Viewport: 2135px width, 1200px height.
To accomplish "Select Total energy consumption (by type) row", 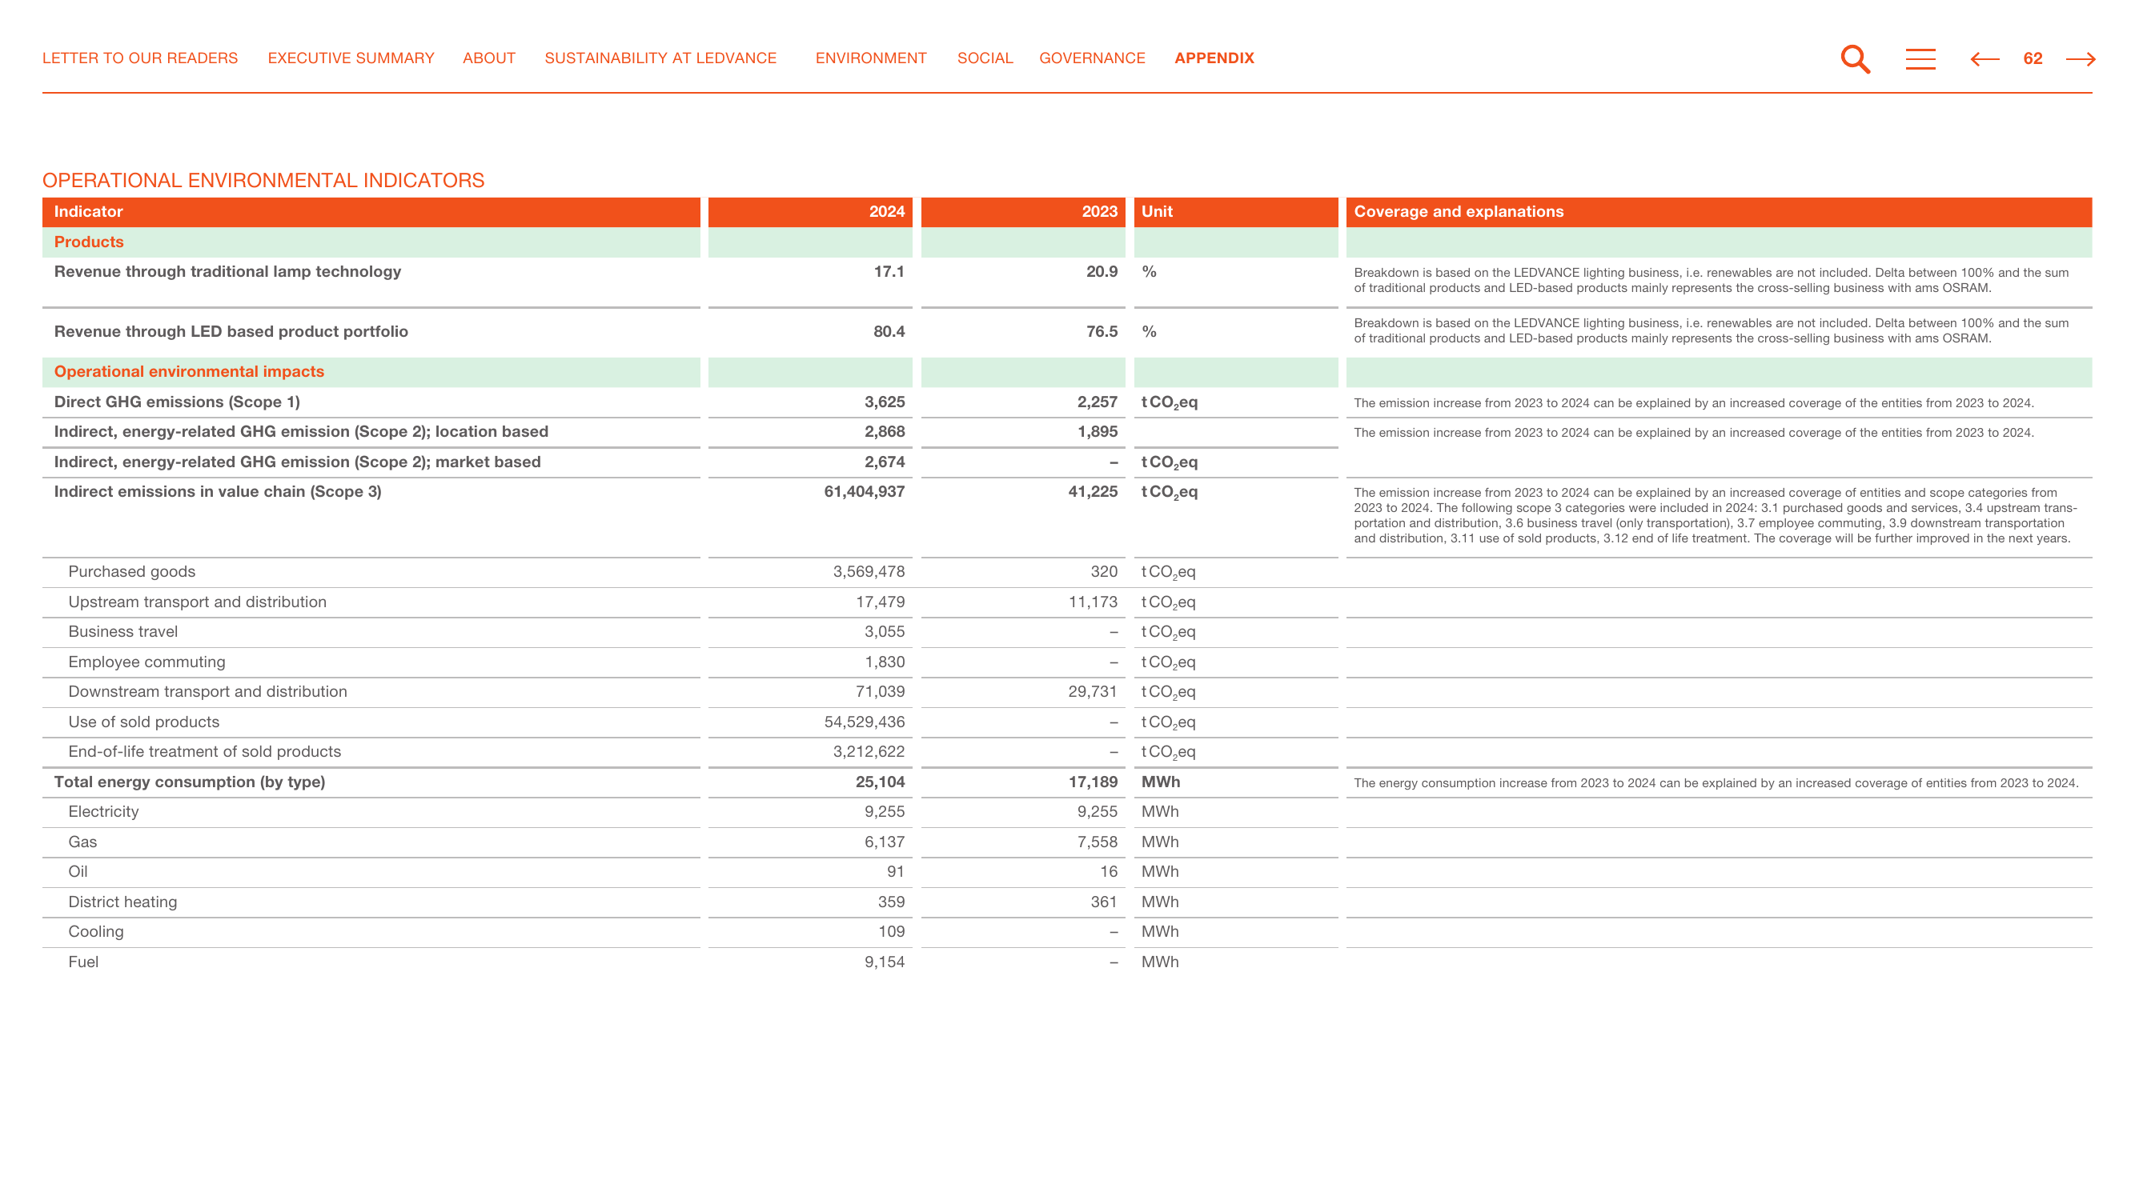I will tap(1068, 782).
